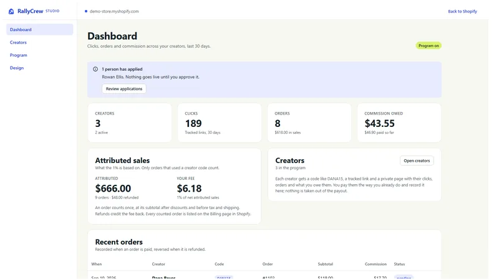This screenshot has height=280, width=499.
Task: Click the Code column header
Action: coord(220,264)
